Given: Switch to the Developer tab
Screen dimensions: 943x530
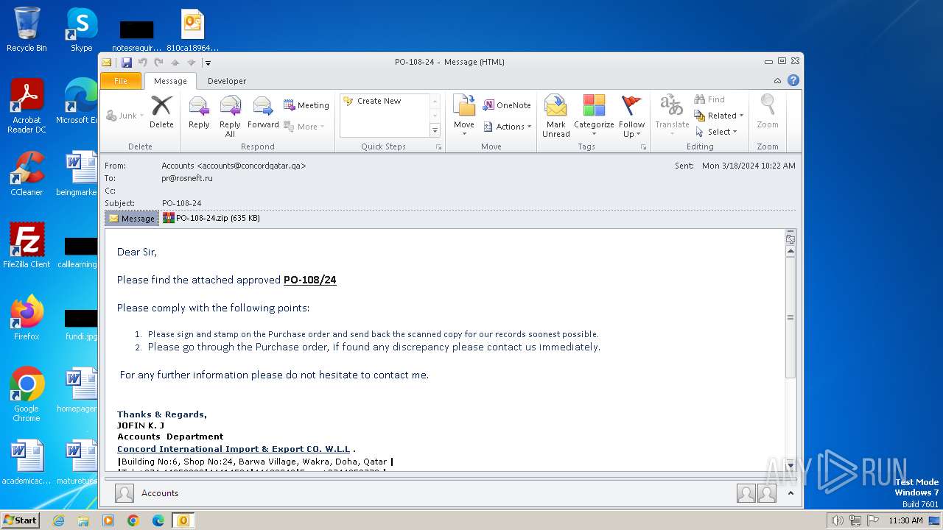Looking at the screenshot, I should pos(227,81).
